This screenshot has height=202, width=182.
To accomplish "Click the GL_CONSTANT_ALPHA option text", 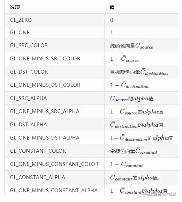I will (x=38, y=177).
